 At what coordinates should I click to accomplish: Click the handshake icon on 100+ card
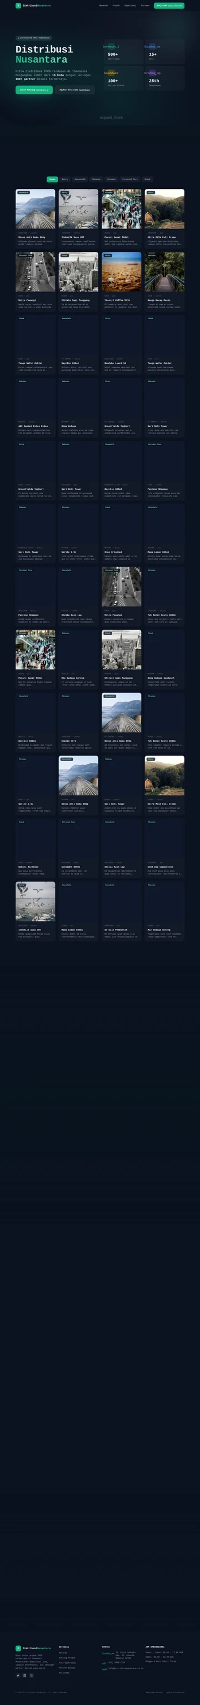(x=111, y=74)
